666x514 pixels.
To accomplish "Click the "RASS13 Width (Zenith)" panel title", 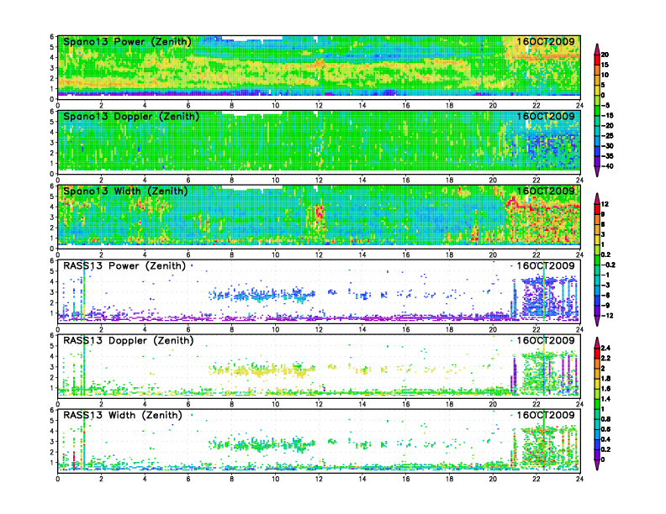I will tap(122, 415).
